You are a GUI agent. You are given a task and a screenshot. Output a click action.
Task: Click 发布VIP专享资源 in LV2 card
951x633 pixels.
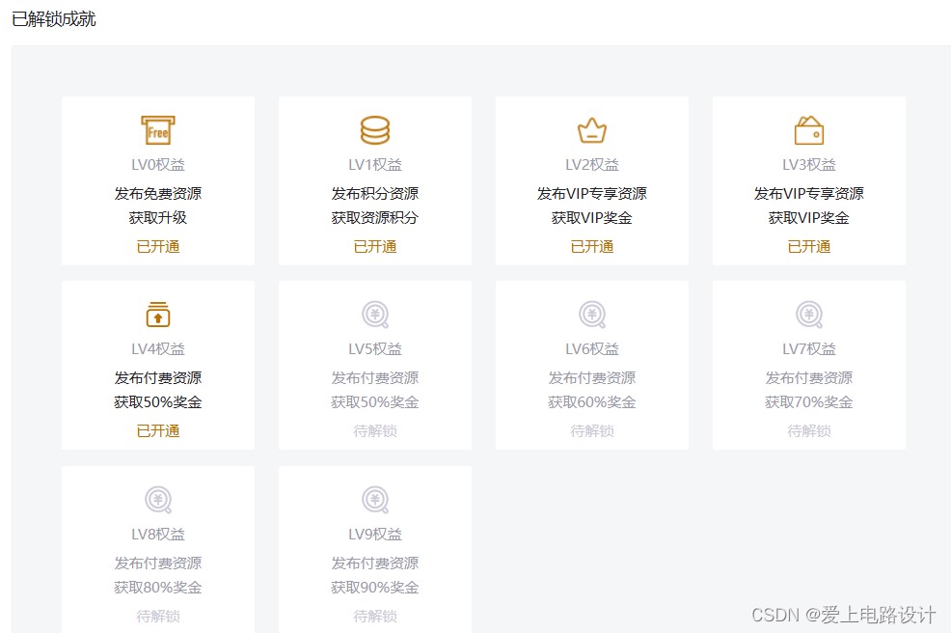point(592,194)
